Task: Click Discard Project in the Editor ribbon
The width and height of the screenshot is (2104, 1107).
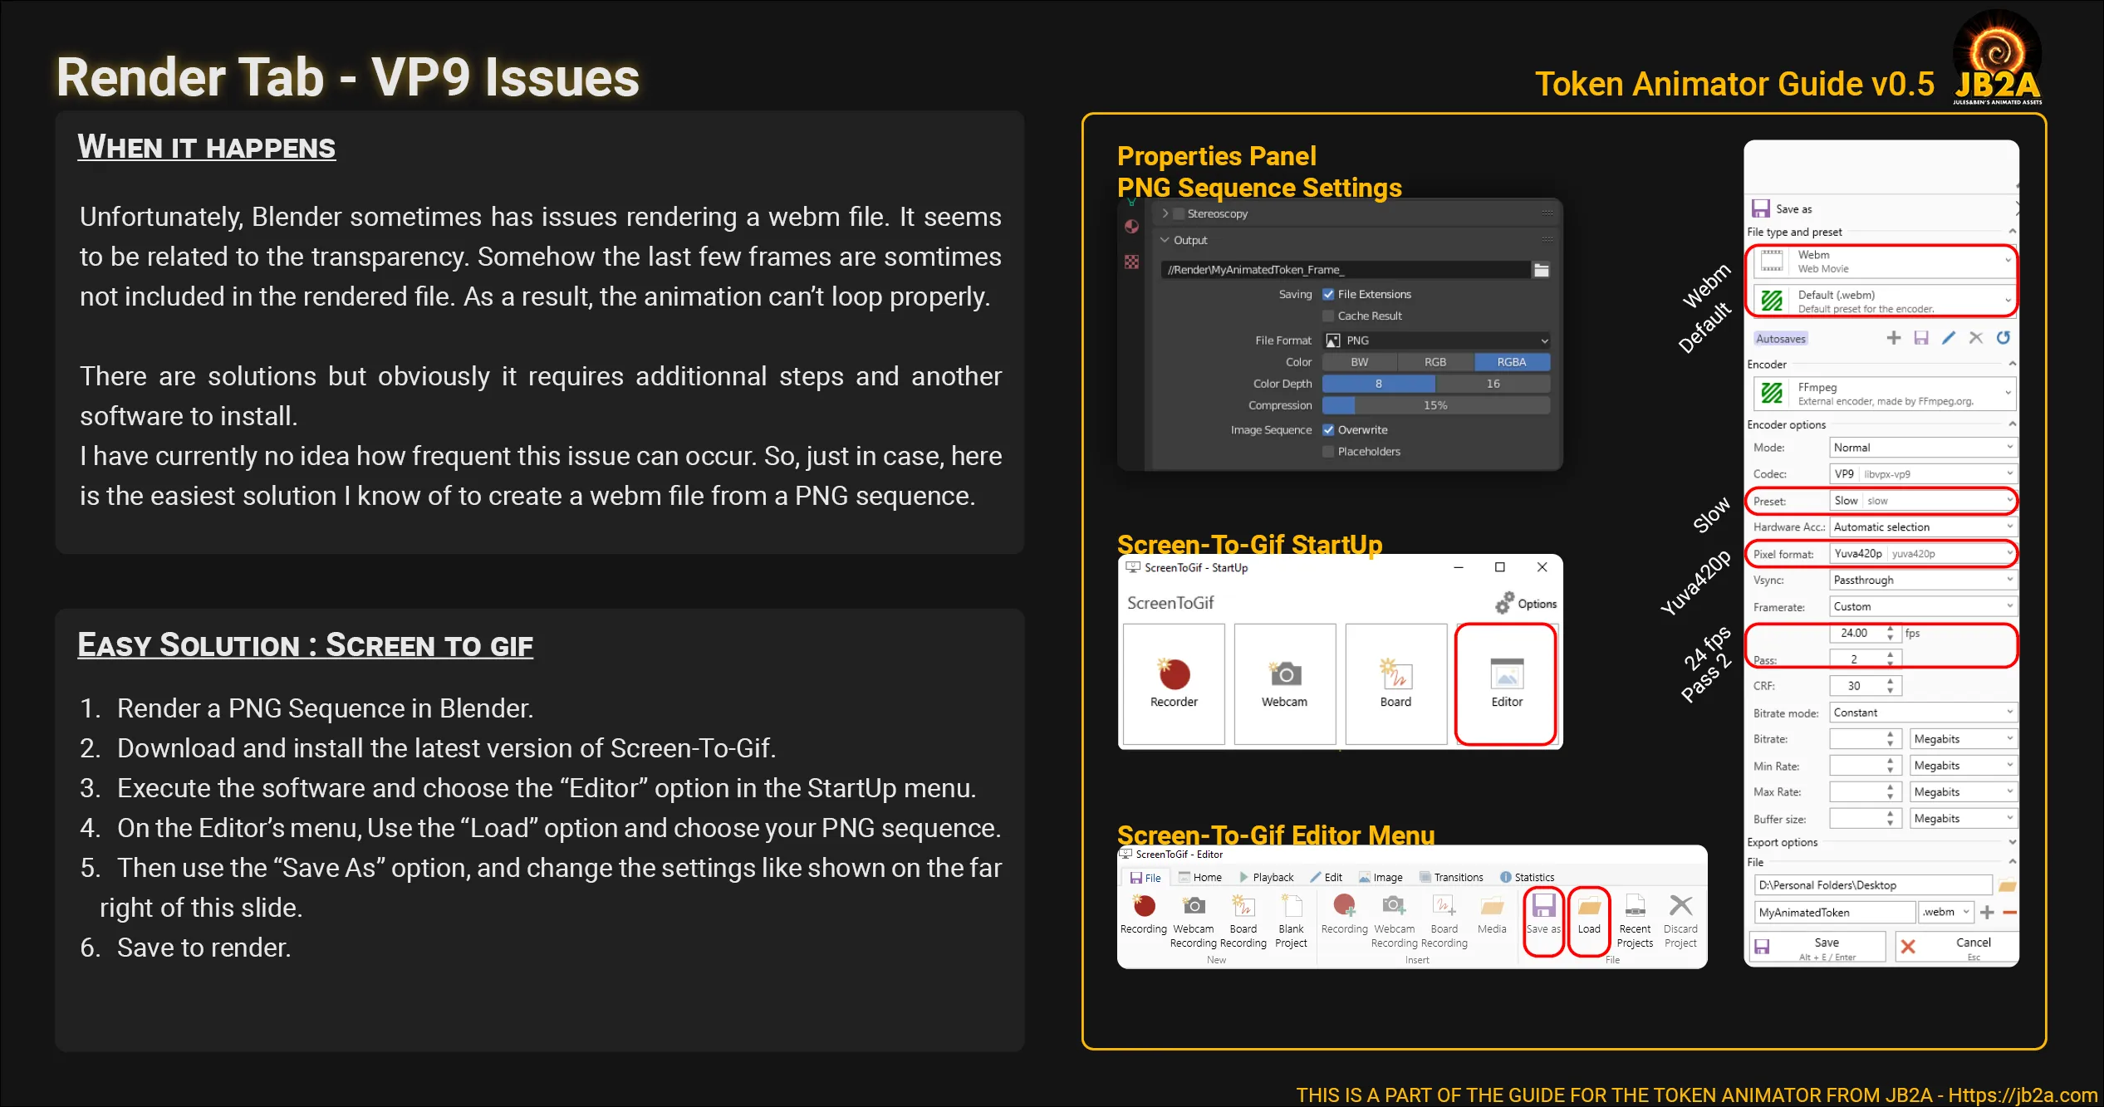Action: point(1680,921)
